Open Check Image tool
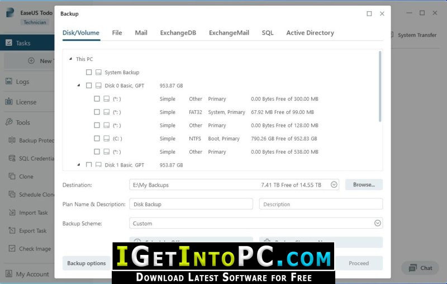 [x=30, y=249]
